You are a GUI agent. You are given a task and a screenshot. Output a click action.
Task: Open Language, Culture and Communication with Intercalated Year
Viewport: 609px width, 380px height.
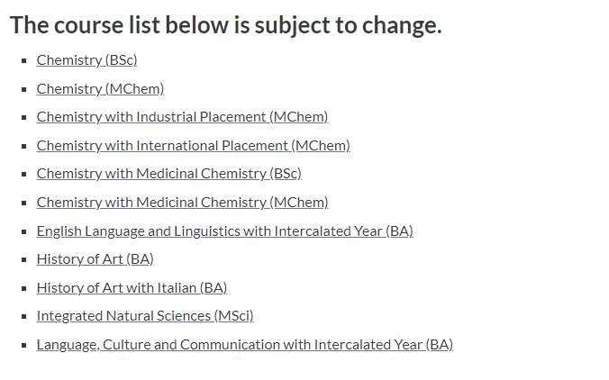(x=245, y=344)
